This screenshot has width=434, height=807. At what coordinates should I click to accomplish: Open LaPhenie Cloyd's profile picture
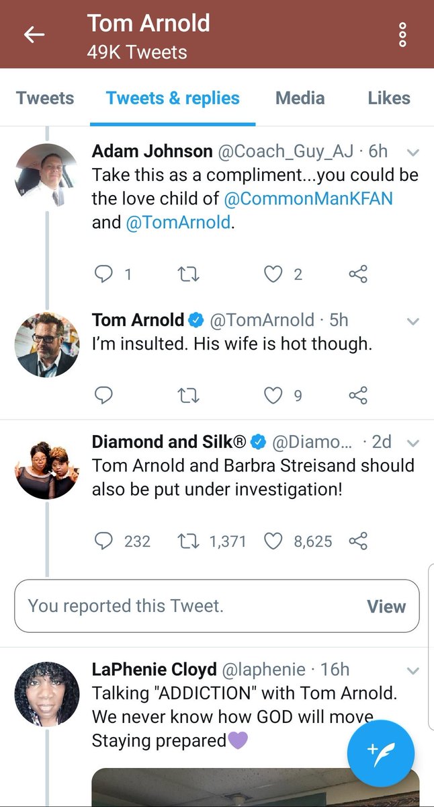[47, 694]
